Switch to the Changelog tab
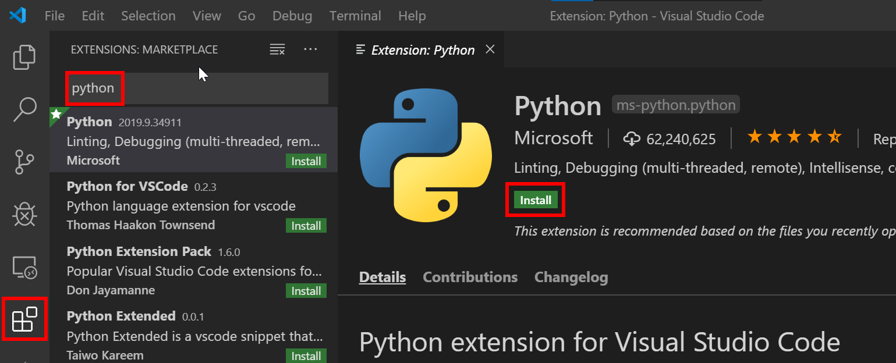Screen dimensions: 896x363 (571, 277)
